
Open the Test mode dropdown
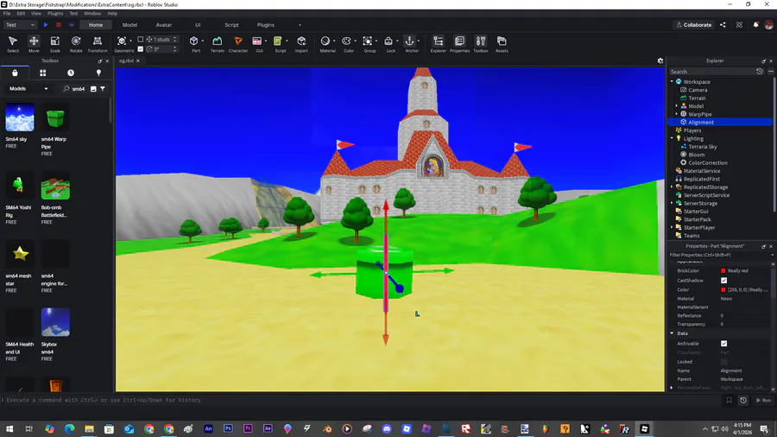(20, 25)
